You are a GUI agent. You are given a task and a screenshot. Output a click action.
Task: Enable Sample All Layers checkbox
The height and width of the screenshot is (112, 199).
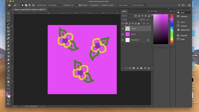(100, 5)
